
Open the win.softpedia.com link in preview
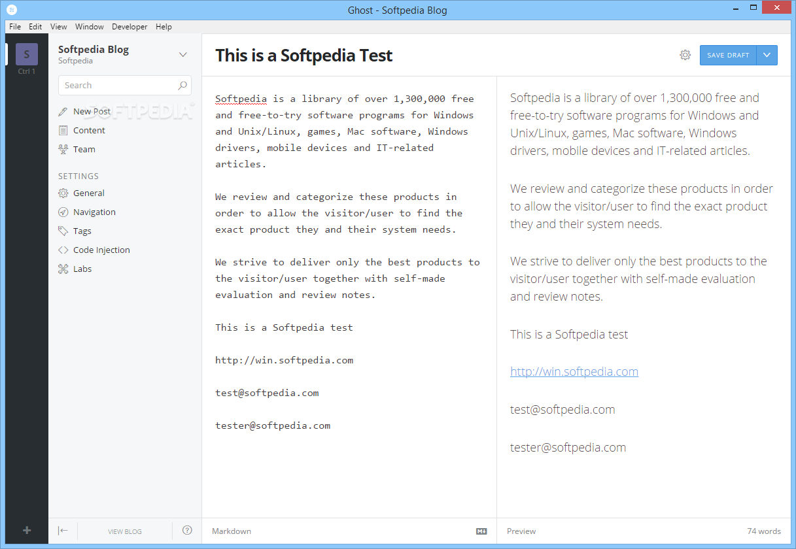pyautogui.click(x=574, y=372)
